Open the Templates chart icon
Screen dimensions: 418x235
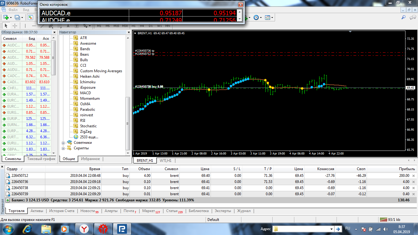[267, 17]
